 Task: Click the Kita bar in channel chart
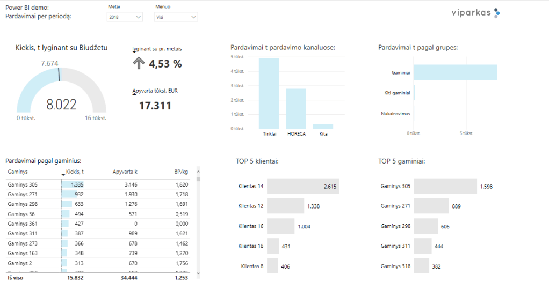click(x=322, y=127)
